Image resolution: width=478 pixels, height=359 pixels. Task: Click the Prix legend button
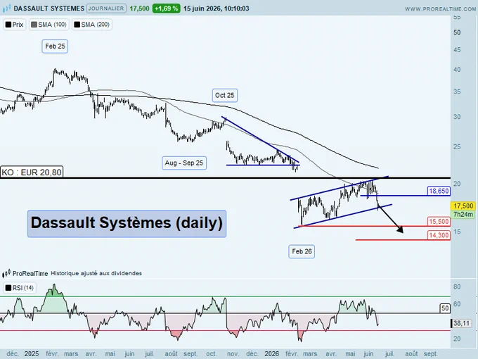(x=15, y=25)
